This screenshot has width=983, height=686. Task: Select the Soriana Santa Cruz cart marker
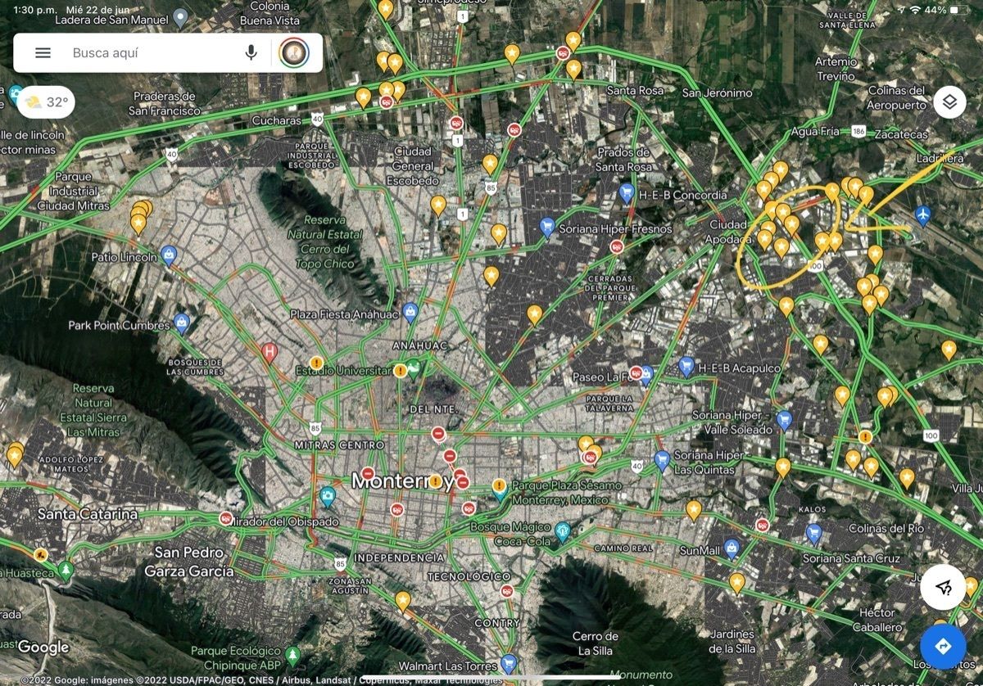813,534
